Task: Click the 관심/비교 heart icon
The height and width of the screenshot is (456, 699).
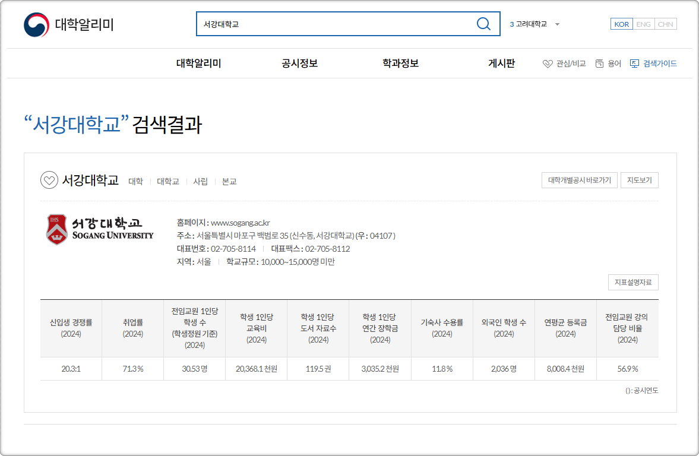Action: 548,64
